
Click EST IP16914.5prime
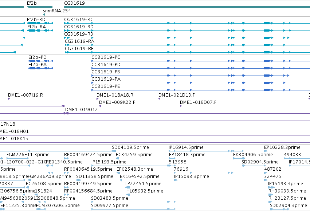tap(186, 147)
